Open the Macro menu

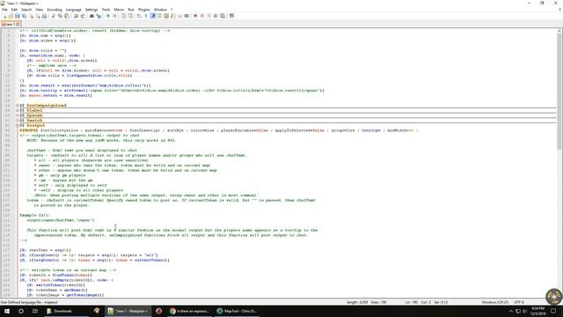pyautogui.click(x=119, y=10)
